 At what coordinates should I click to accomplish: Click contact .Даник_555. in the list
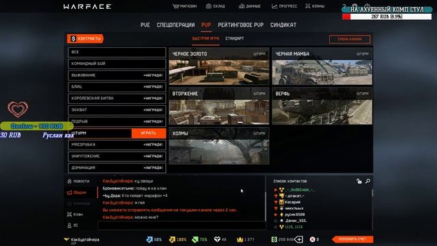[296, 221]
